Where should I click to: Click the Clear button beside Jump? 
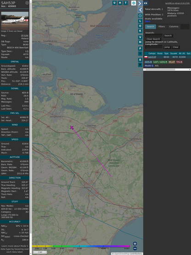click(175, 47)
